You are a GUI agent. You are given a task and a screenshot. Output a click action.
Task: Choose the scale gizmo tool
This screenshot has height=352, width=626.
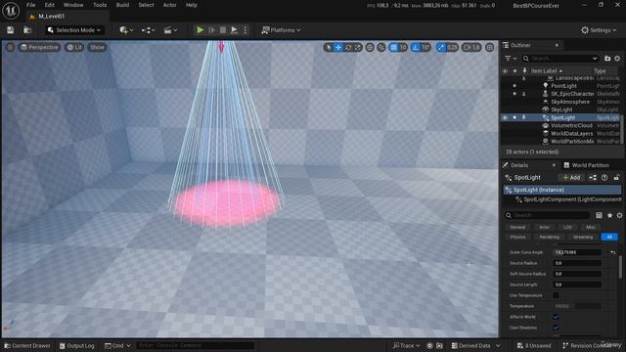pos(358,47)
